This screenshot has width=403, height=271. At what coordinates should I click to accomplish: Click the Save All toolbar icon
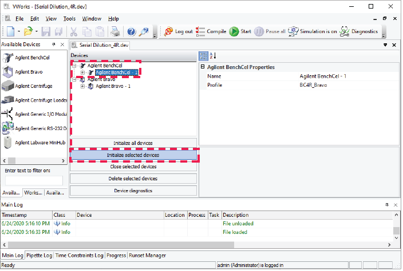[58, 31]
